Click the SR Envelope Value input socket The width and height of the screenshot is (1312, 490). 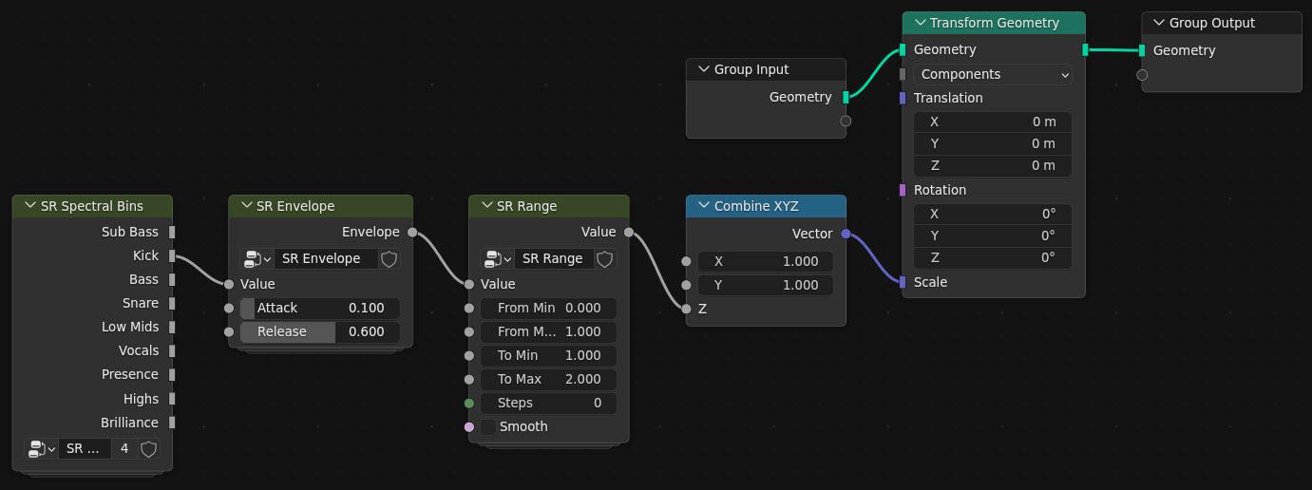[229, 284]
